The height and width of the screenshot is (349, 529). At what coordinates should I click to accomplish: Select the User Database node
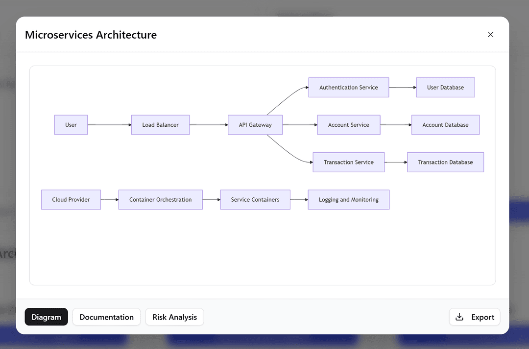tap(445, 87)
